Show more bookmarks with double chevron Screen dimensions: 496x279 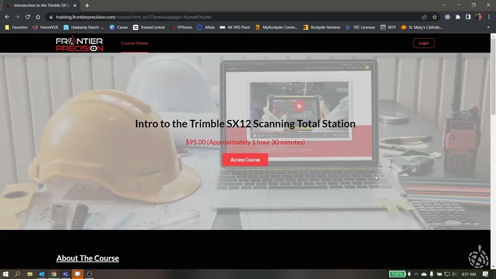coord(488,28)
